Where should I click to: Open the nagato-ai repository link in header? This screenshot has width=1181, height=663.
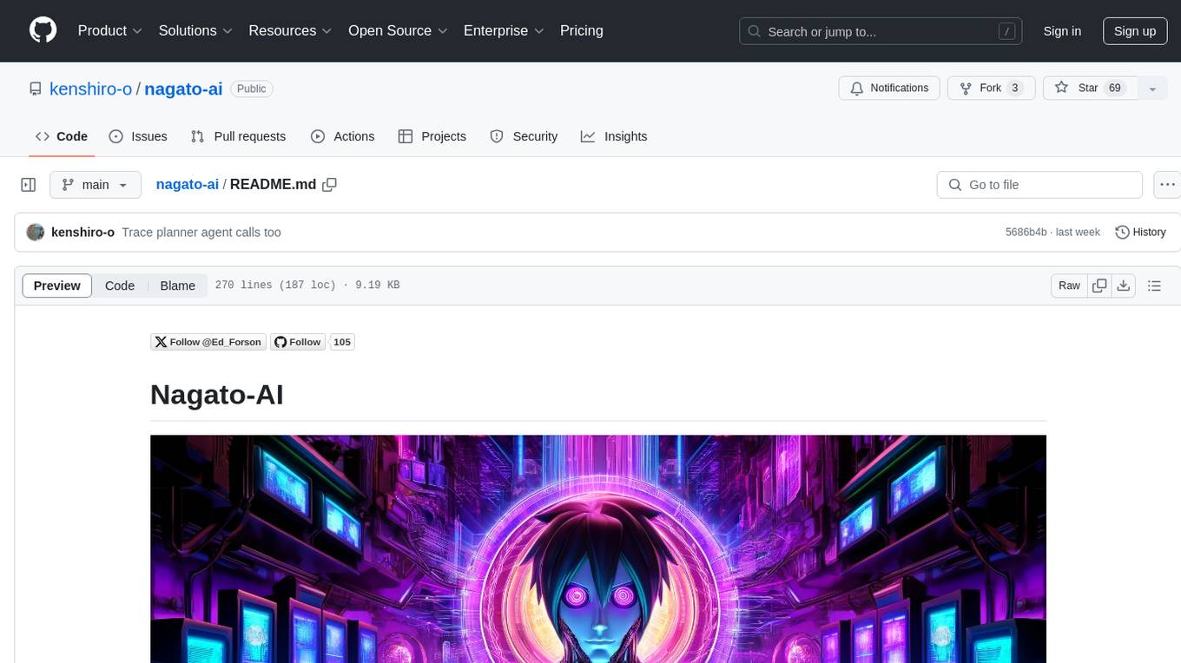[x=183, y=89]
